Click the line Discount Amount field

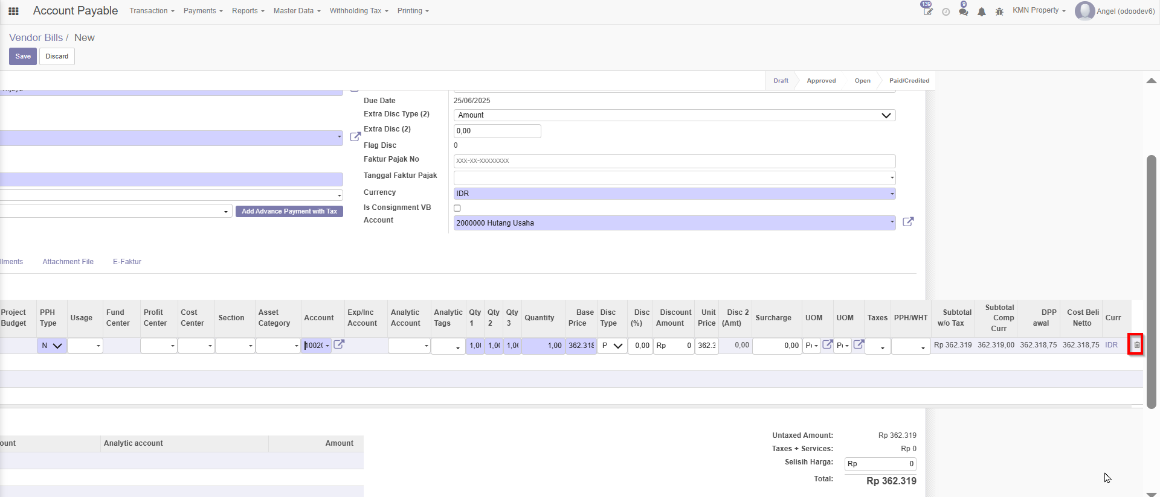click(674, 346)
